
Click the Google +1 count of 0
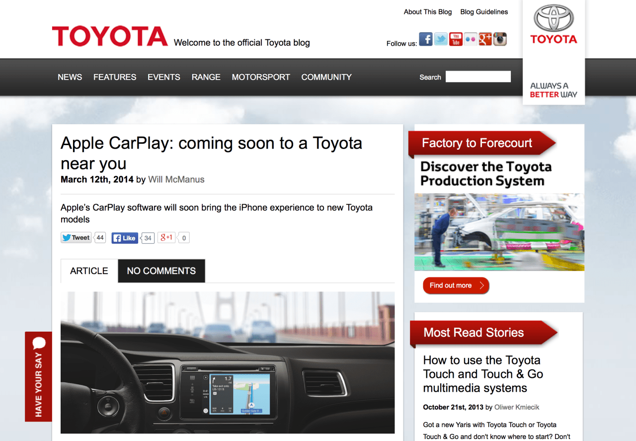(184, 238)
